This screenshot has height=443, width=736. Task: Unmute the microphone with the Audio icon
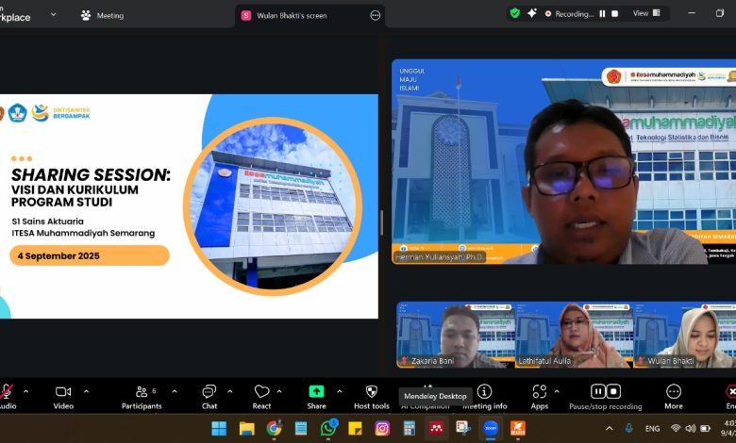(x=6, y=392)
